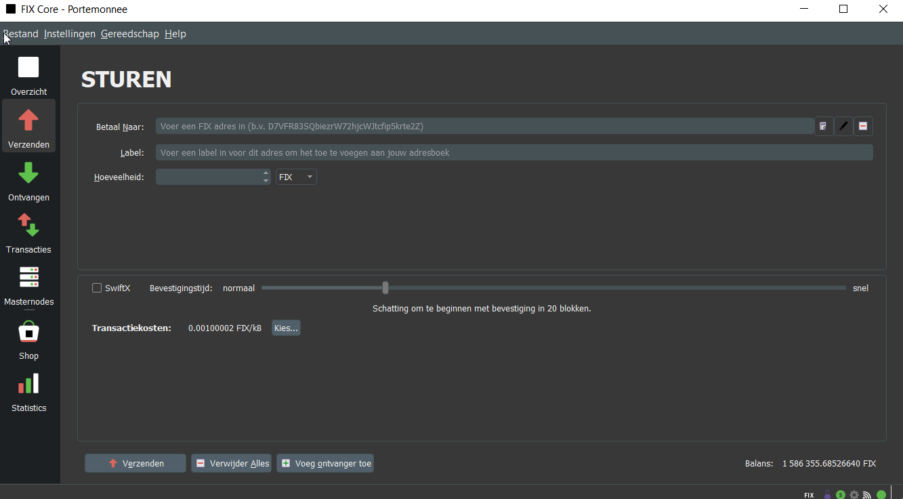Screen dimensions: 903x499
Task: View the Statistics page
Action: pyautogui.click(x=28, y=391)
